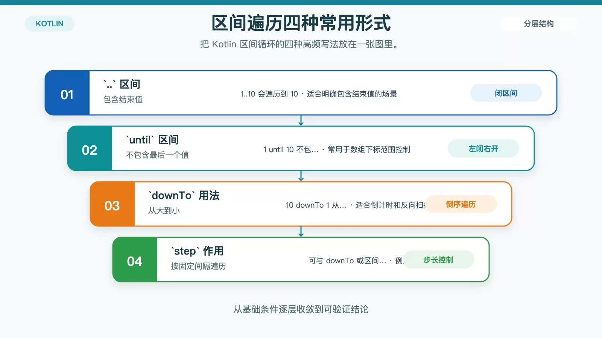Viewport: 602px width, 338px height.
Task: Click the text 按固定间隔遍历
Action: pyautogui.click(x=198, y=266)
